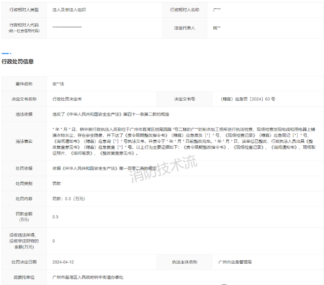Select the 处罚决定日期 2024-04-12

63,262
